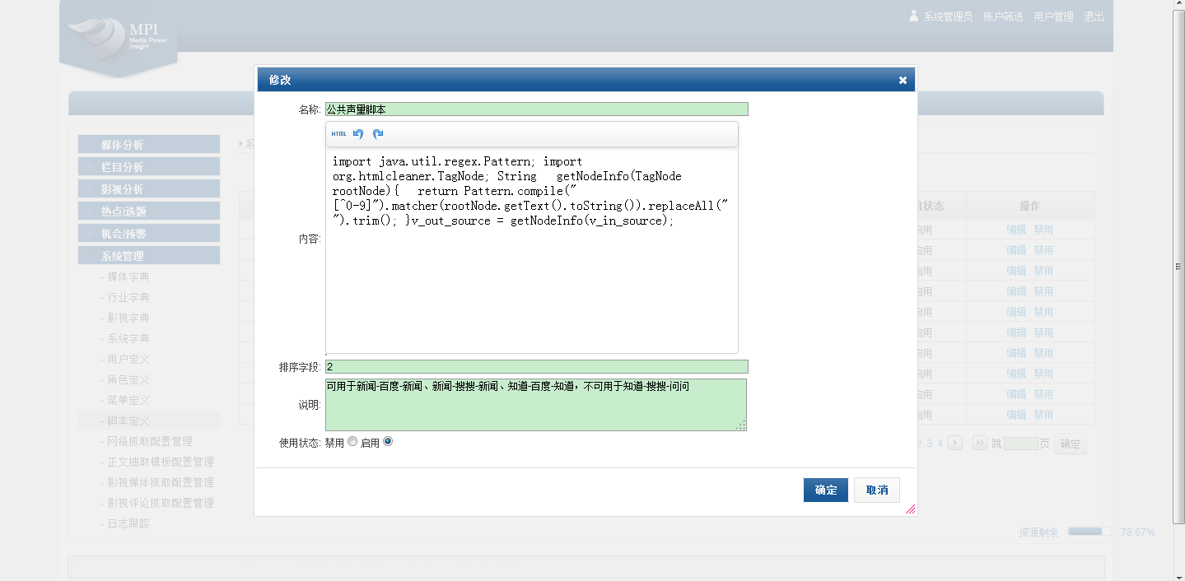
Task: Select the 禁用 radio button
Action: pyautogui.click(x=352, y=442)
